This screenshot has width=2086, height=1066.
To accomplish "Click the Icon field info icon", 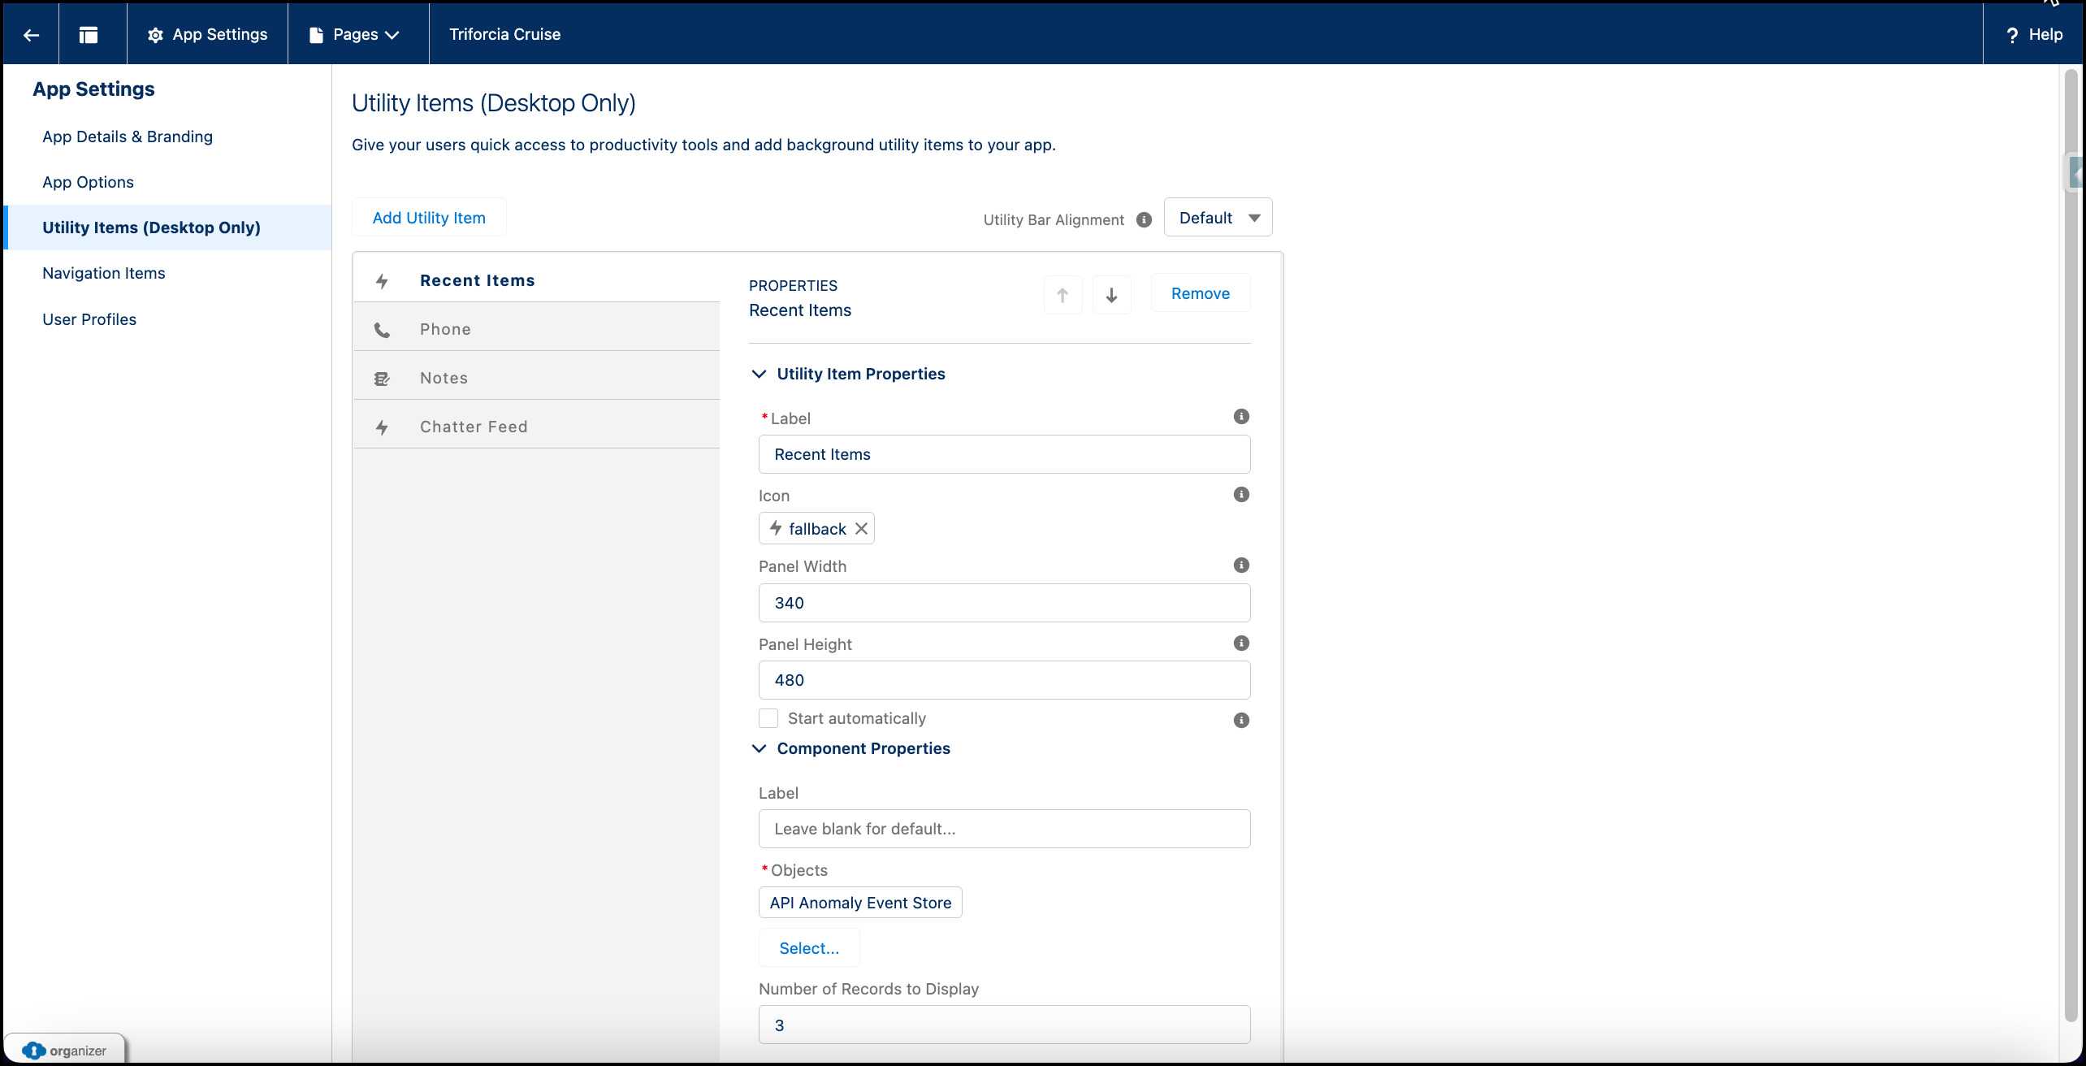I will point(1241,495).
